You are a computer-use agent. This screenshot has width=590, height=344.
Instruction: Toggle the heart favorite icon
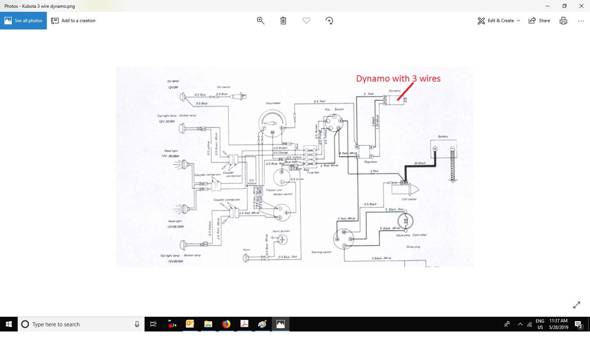tap(306, 21)
